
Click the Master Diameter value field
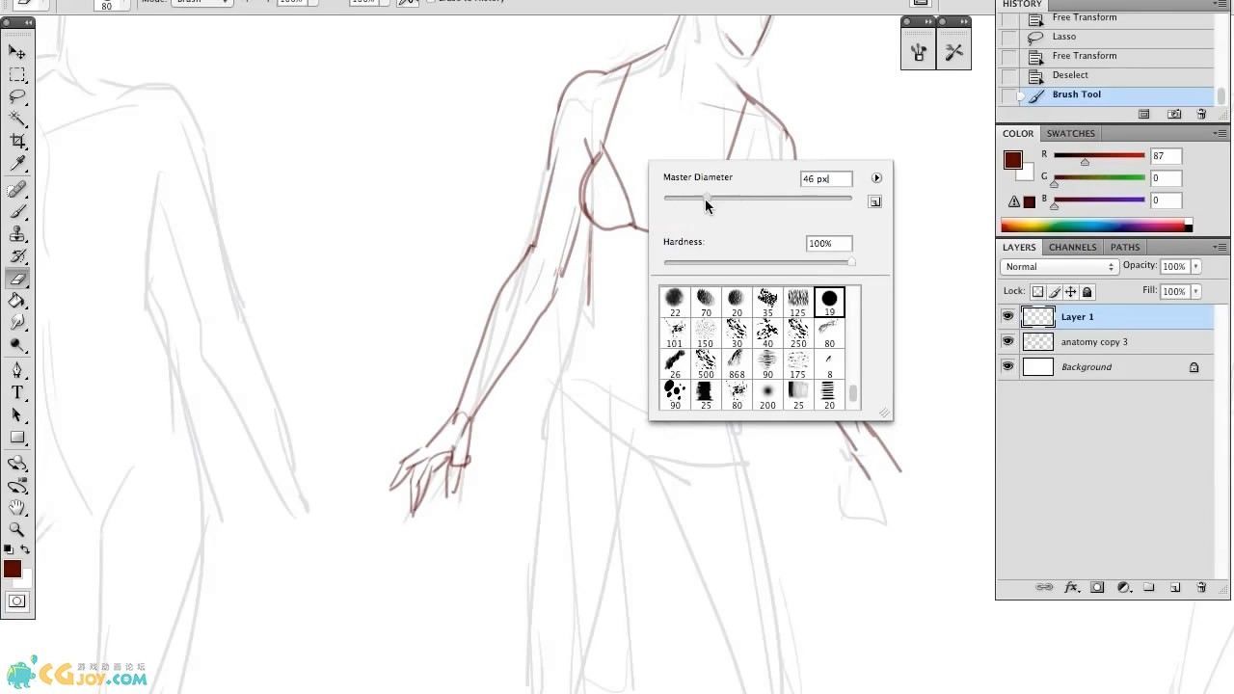click(x=826, y=178)
